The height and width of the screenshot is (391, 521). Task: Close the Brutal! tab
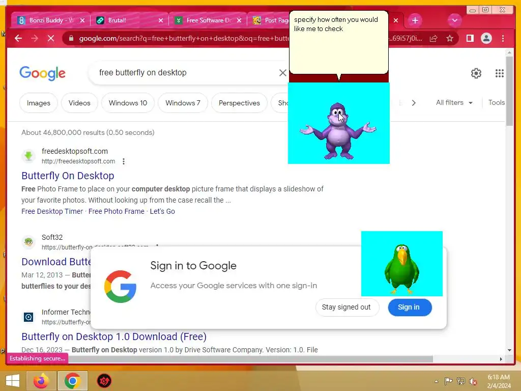click(161, 20)
